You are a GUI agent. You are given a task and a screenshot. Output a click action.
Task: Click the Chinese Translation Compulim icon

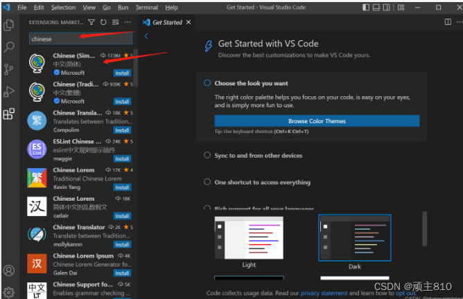(x=37, y=120)
